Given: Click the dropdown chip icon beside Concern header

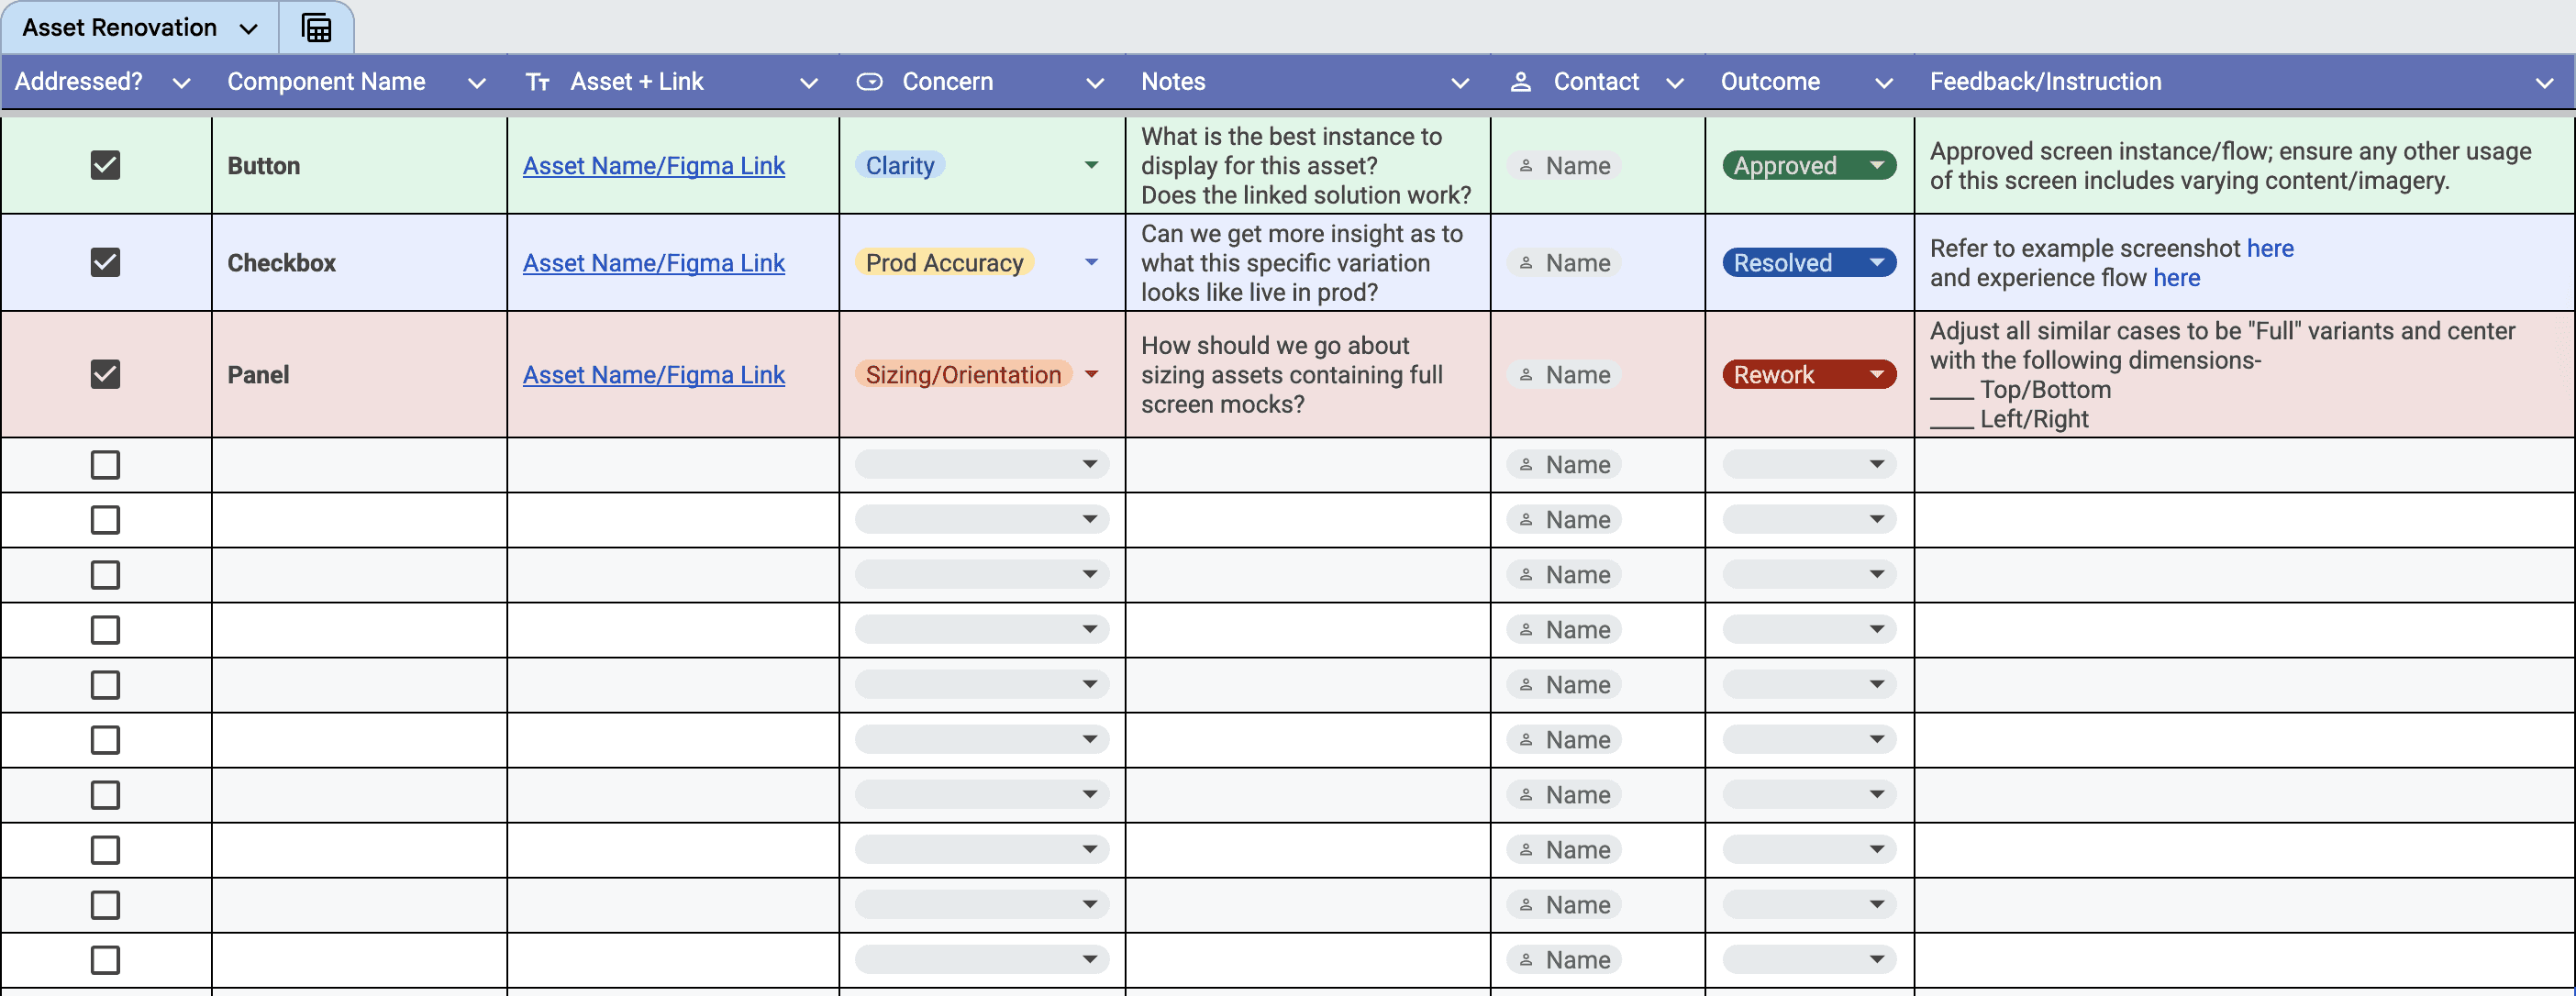Looking at the screenshot, I should tap(869, 82).
